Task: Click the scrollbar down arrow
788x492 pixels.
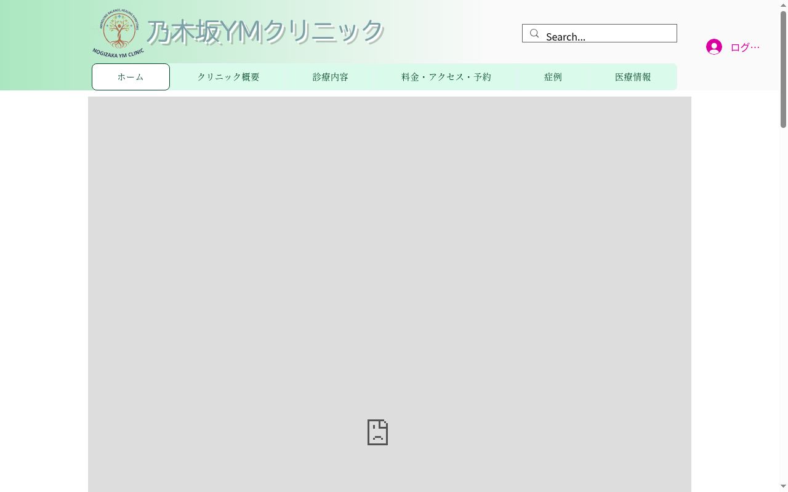Action: pos(783,486)
